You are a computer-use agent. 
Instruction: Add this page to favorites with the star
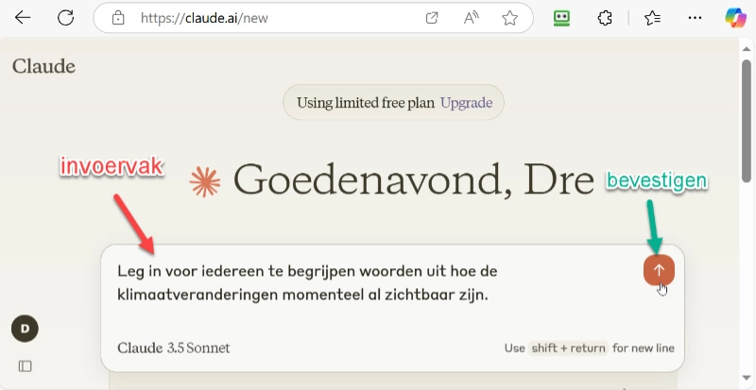pos(509,18)
